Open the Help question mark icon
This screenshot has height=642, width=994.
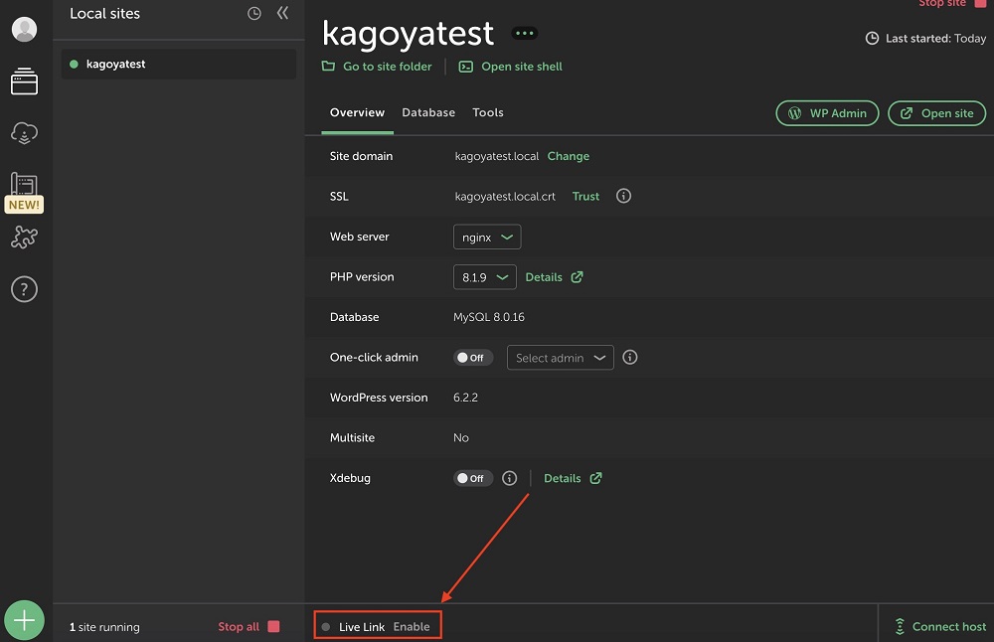25,289
